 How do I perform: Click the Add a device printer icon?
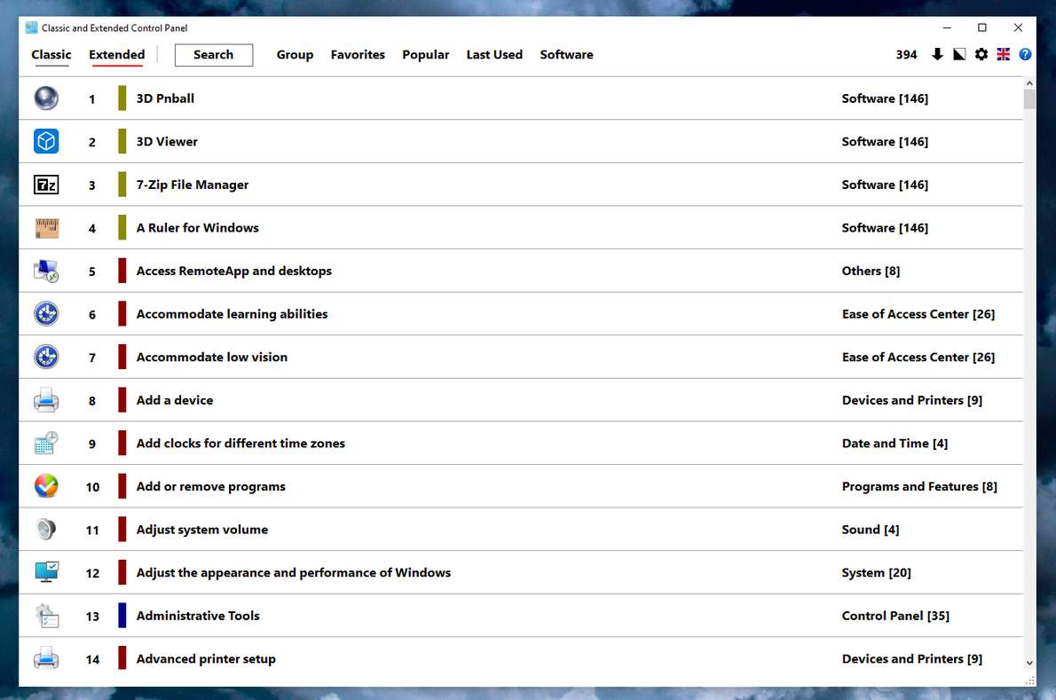(x=46, y=400)
